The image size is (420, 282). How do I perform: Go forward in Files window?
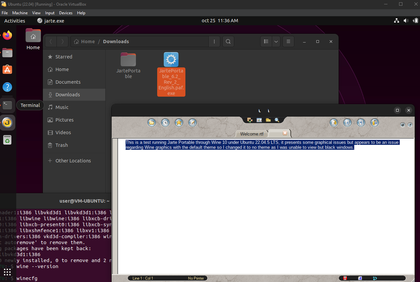pos(62,42)
